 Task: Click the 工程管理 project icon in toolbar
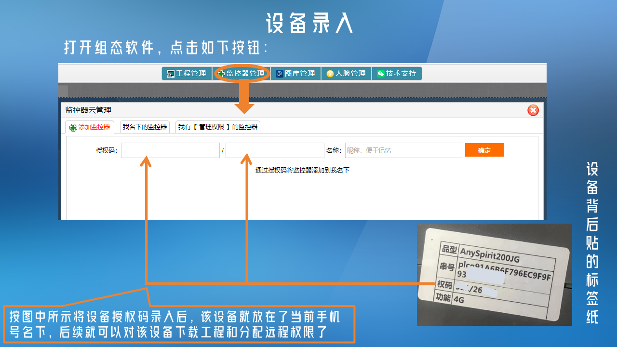click(x=170, y=74)
